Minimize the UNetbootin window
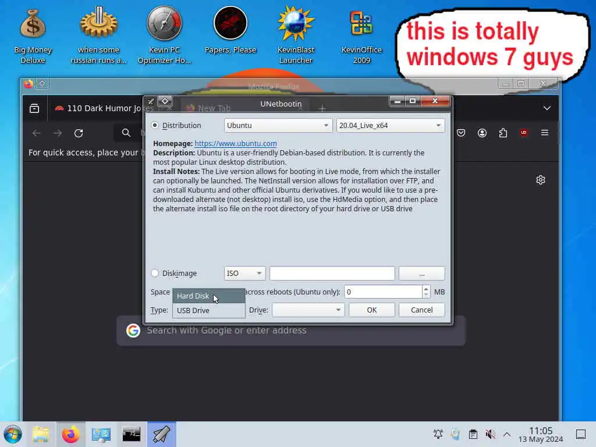The width and height of the screenshot is (596, 447). (x=397, y=101)
